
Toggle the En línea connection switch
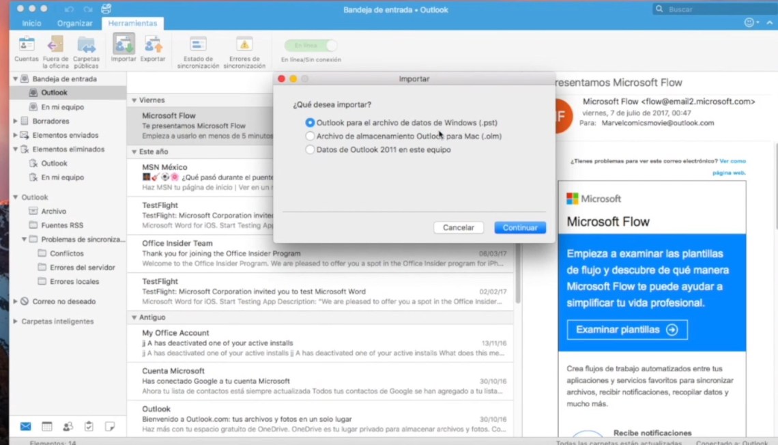[x=311, y=46]
